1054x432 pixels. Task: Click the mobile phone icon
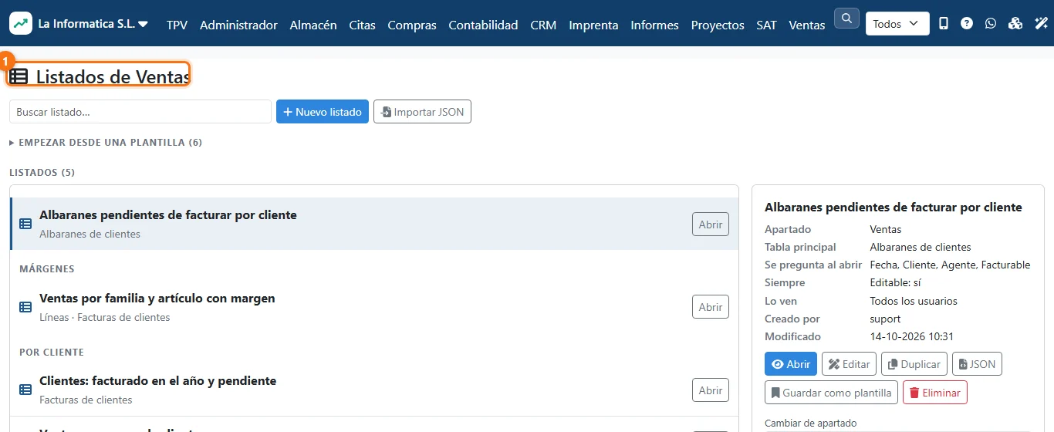coord(944,24)
